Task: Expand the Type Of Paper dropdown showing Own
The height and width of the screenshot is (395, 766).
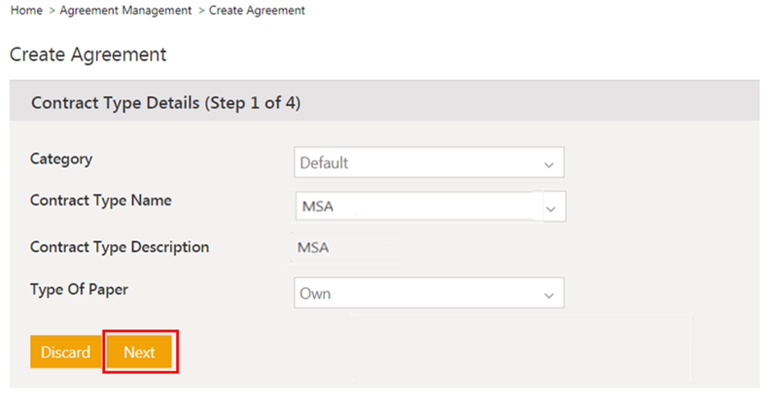Action: point(418,293)
